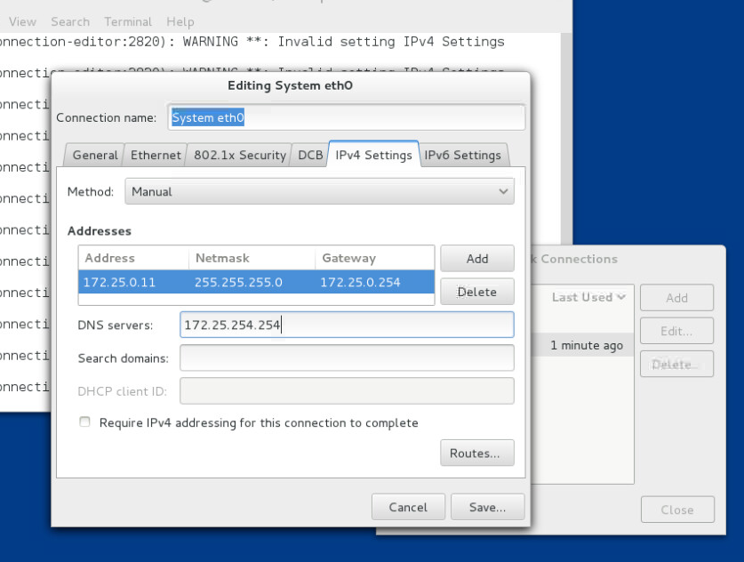Click the Netmask column header
The width and height of the screenshot is (744, 562).
coord(252,258)
